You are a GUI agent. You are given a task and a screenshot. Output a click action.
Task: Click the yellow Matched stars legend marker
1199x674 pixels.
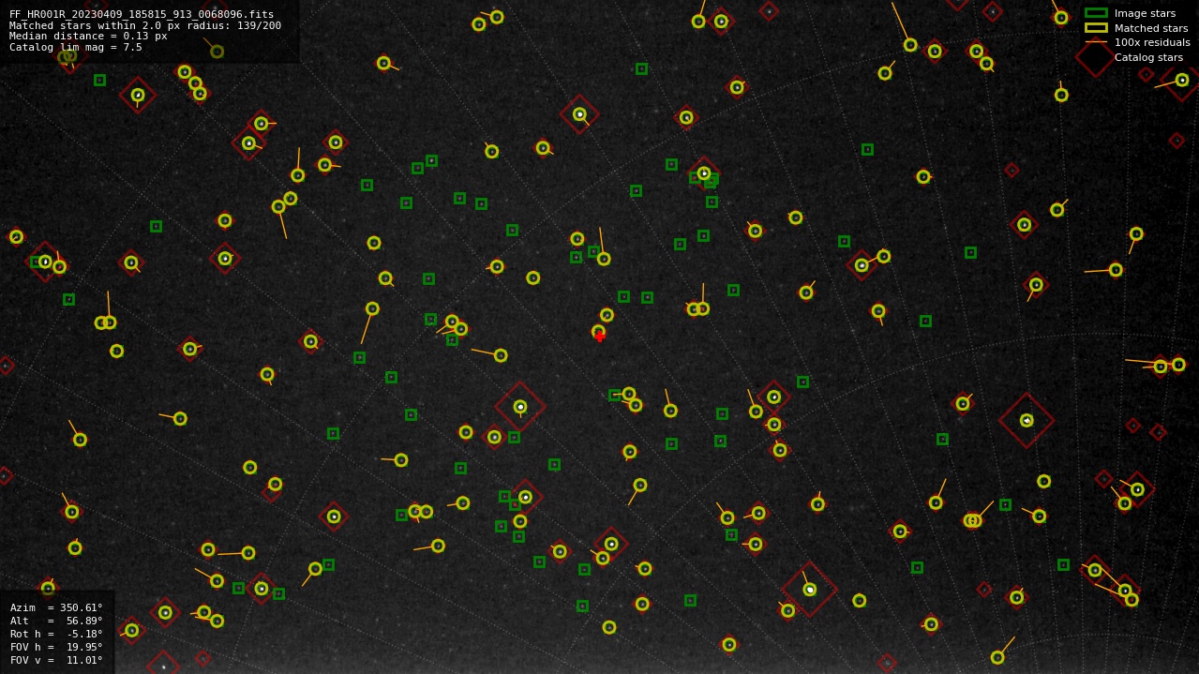tap(1096, 28)
